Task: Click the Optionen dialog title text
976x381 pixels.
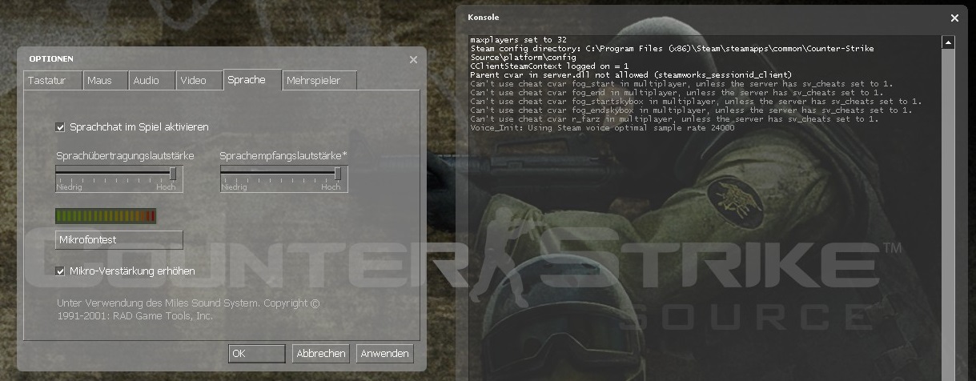Action: coord(51,59)
